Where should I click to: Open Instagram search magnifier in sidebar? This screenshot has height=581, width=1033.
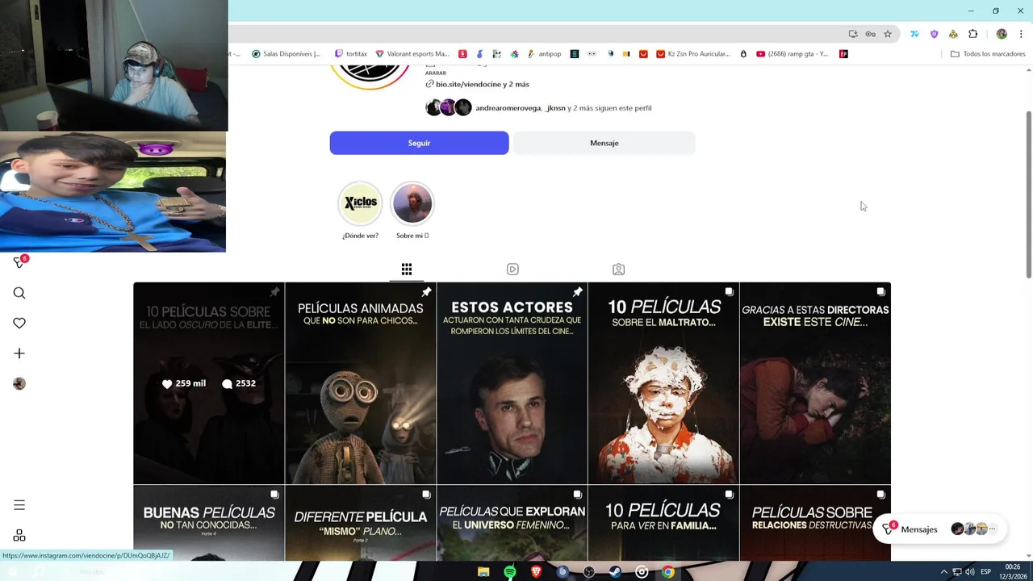[x=19, y=293]
